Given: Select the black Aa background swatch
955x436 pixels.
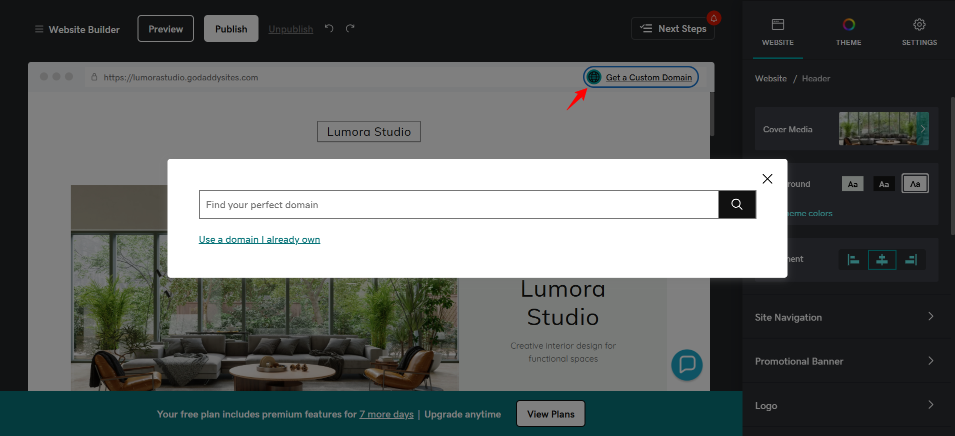Looking at the screenshot, I should pos(884,184).
